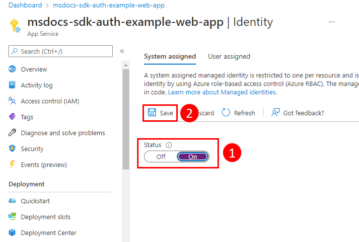
Task: Open the ellipsis more options menu
Action: pyautogui.click(x=332, y=22)
